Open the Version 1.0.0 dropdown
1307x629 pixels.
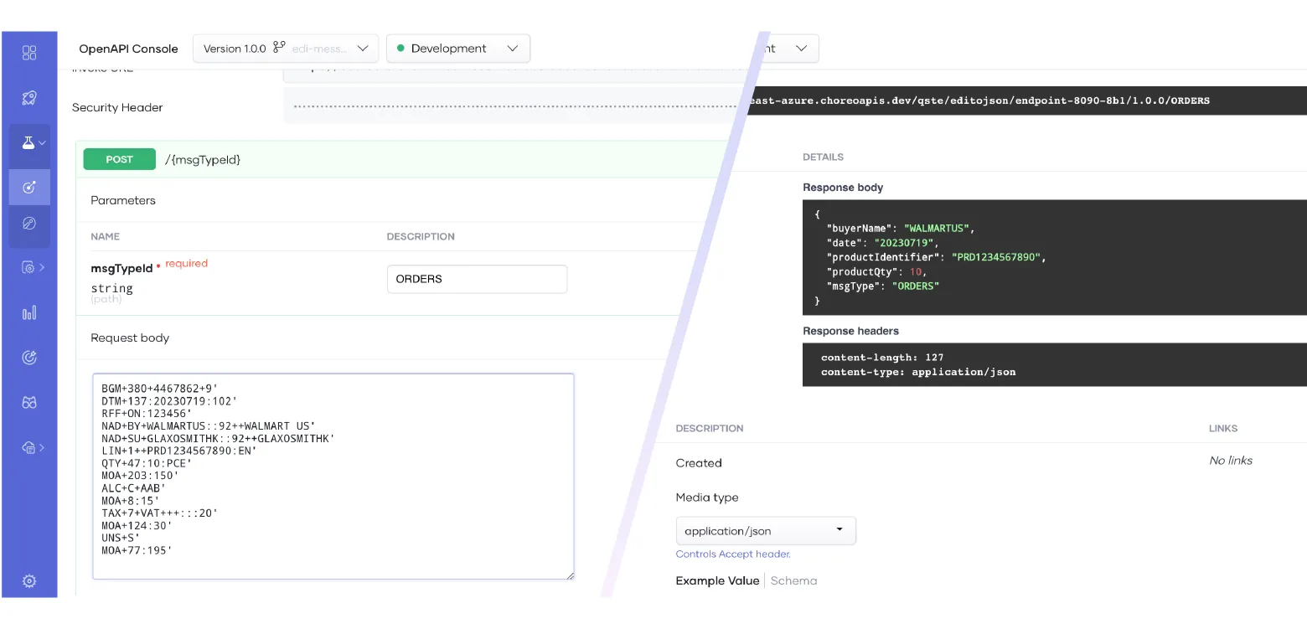point(285,49)
